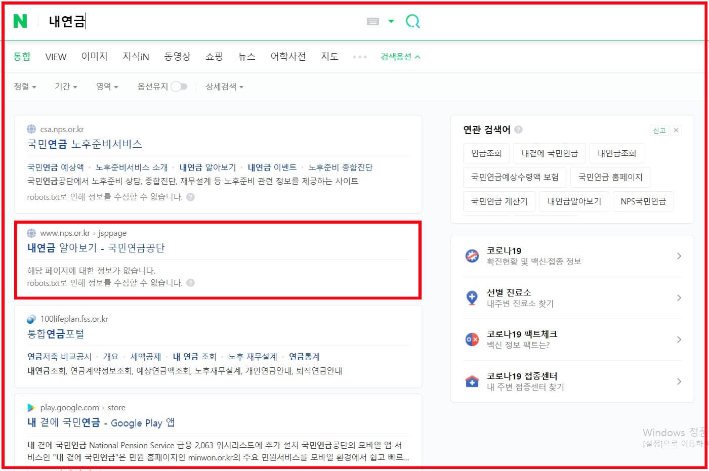Open the chevron on 코로나19 팩트체크 row
Screen dimensions: 709x471
[679, 339]
